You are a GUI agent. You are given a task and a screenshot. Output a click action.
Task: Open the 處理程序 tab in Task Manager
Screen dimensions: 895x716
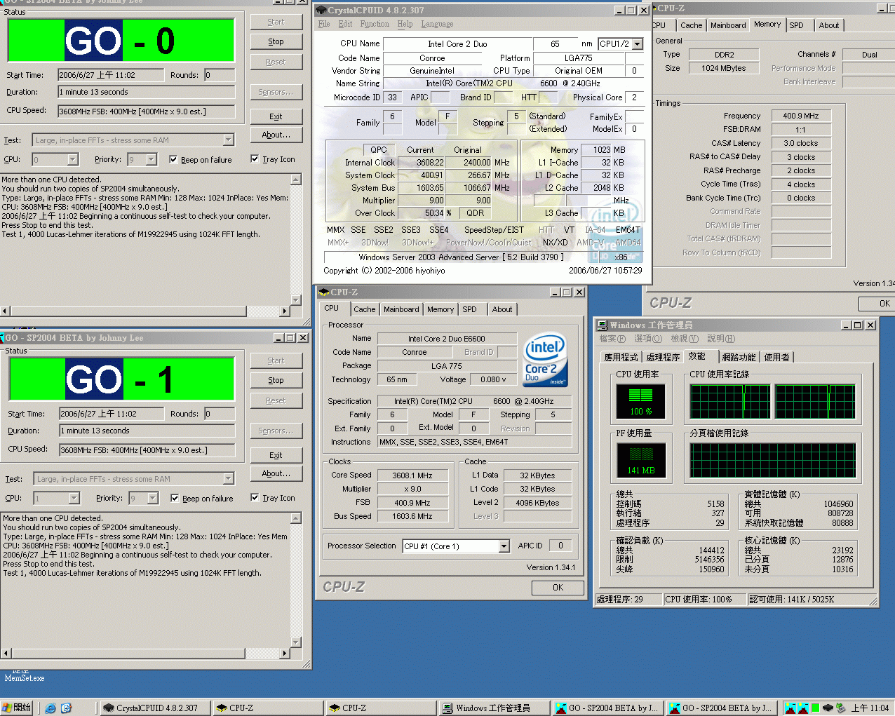click(x=663, y=357)
